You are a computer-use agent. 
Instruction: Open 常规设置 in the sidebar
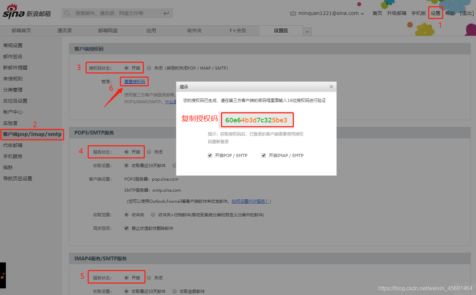[13, 45]
